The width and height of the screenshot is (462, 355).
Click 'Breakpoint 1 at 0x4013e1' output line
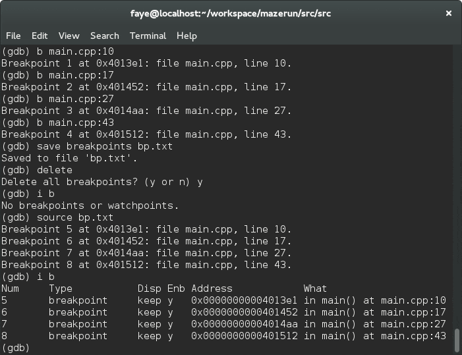(146, 63)
